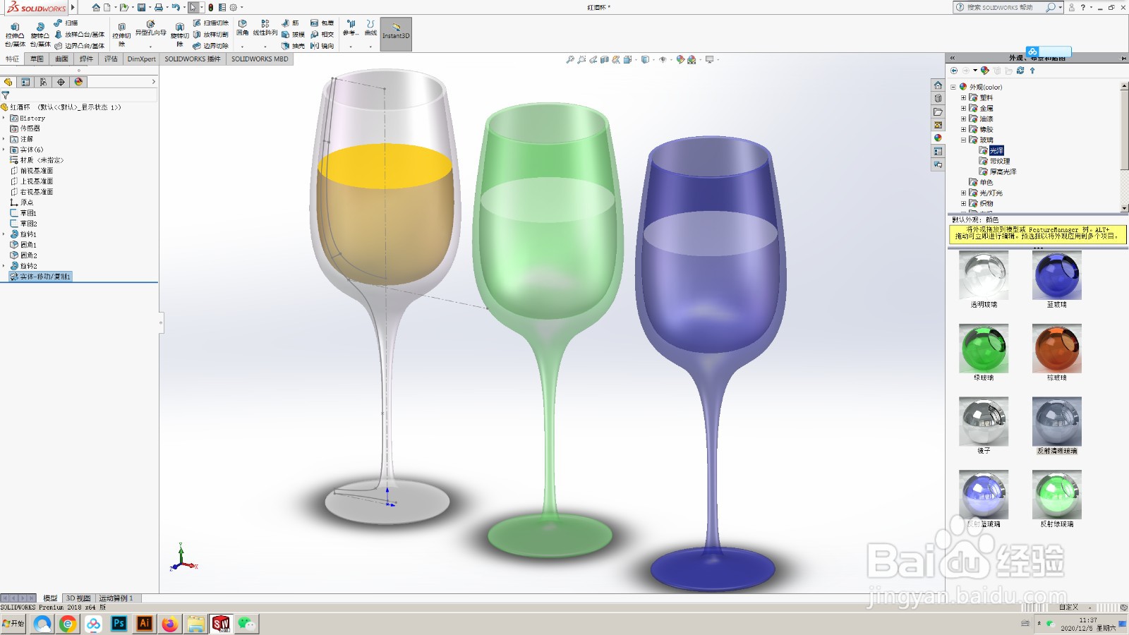Click the Save icon in top toolbar
The height and width of the screenshot is (635, 1129).
click(x=141, y=7)
